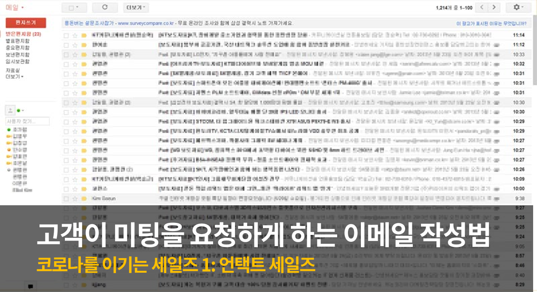This screenshot has width=537, height=292.
Task: Go to the next page of emails
Action: click(x=494, y=7)
